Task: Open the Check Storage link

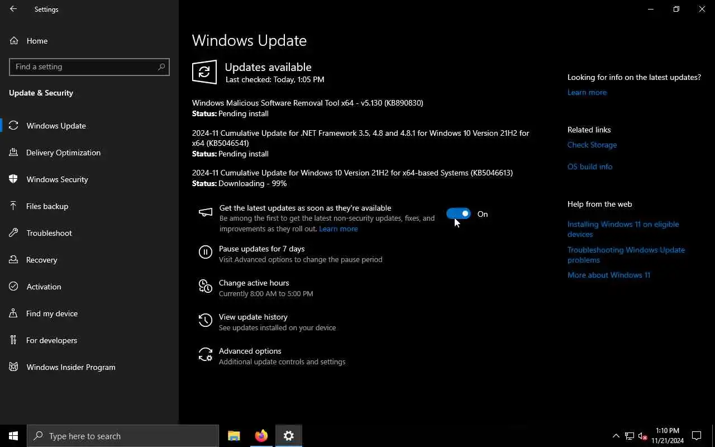Action: [592, 145]
